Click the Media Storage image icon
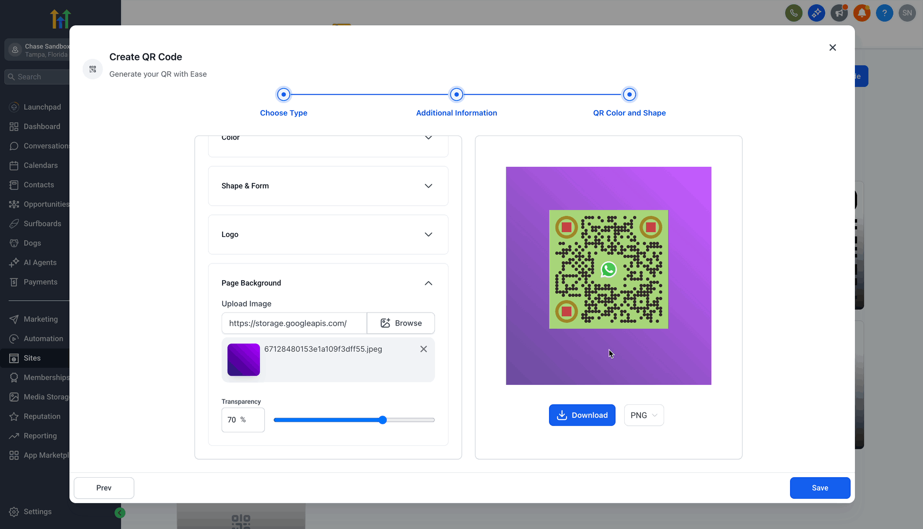Viewport: 923px width, 529px height. [x=14, y=397]
